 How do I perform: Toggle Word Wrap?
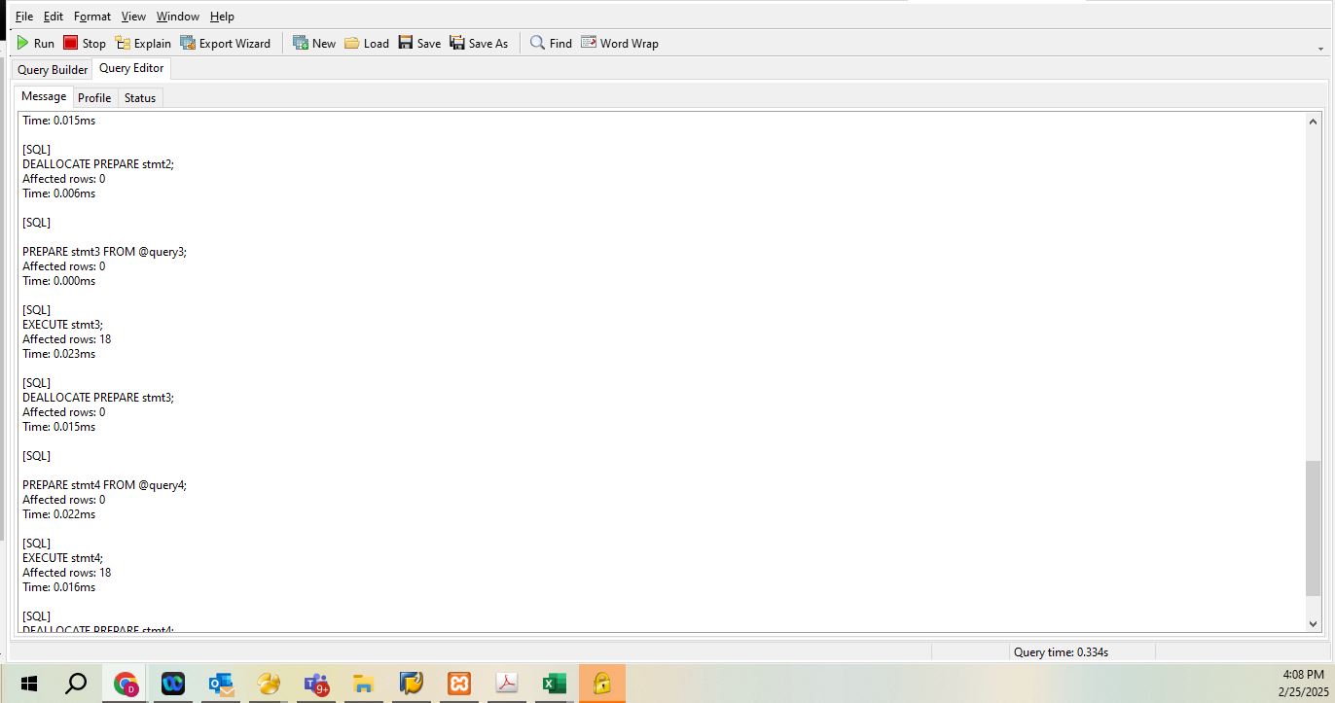coord(620,43)
